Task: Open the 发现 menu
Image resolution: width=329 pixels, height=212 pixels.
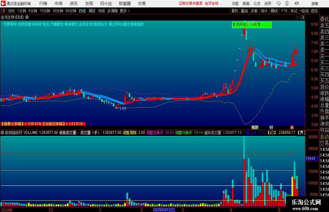Action: (89, 3)
